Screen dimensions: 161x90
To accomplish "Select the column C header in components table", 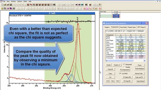I will pos(141,35).
